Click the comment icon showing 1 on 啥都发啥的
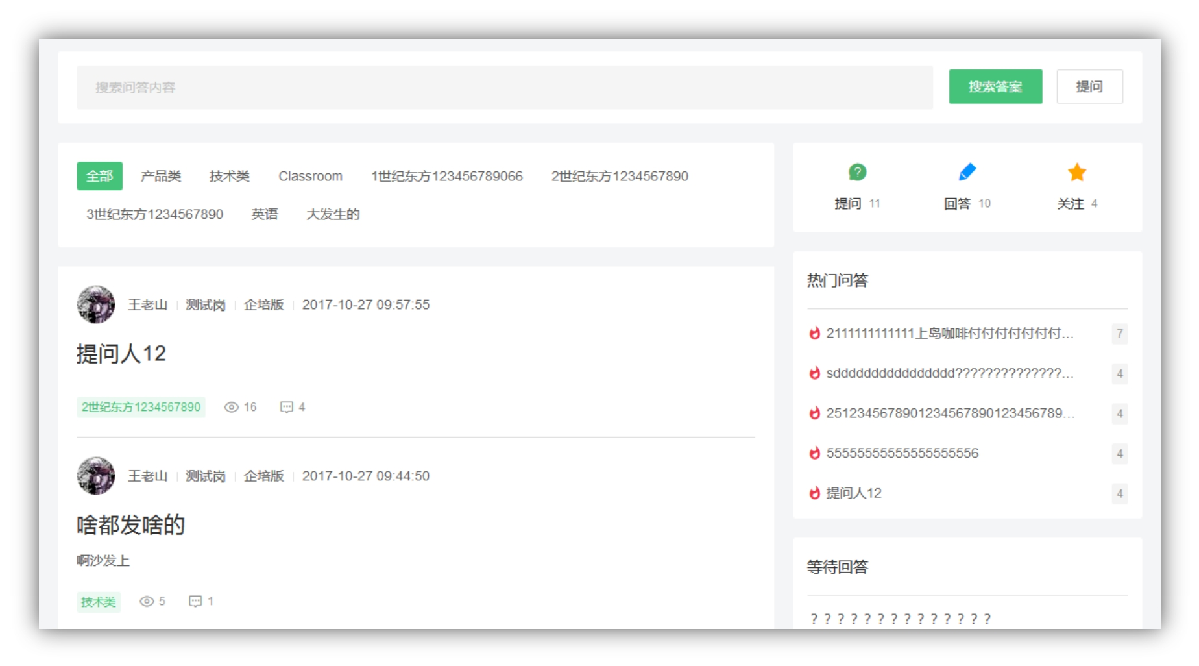Image resolution: width=1199 pixels, height=666 pixels. tap(196, 601)
